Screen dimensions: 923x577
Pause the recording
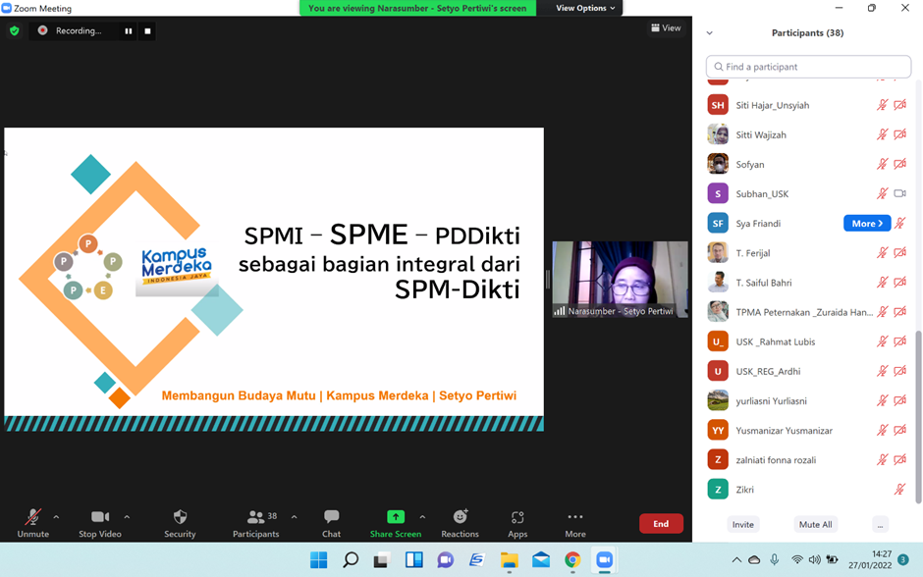click(x=129, y=30)
